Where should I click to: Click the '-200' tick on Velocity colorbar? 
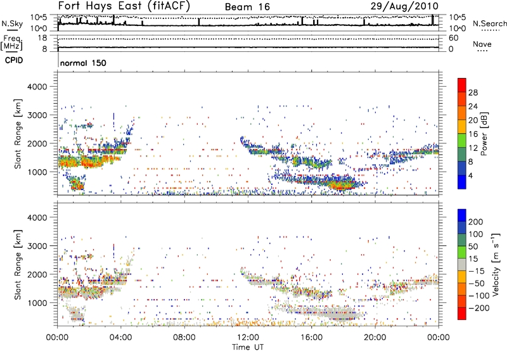tap(478, 308)
